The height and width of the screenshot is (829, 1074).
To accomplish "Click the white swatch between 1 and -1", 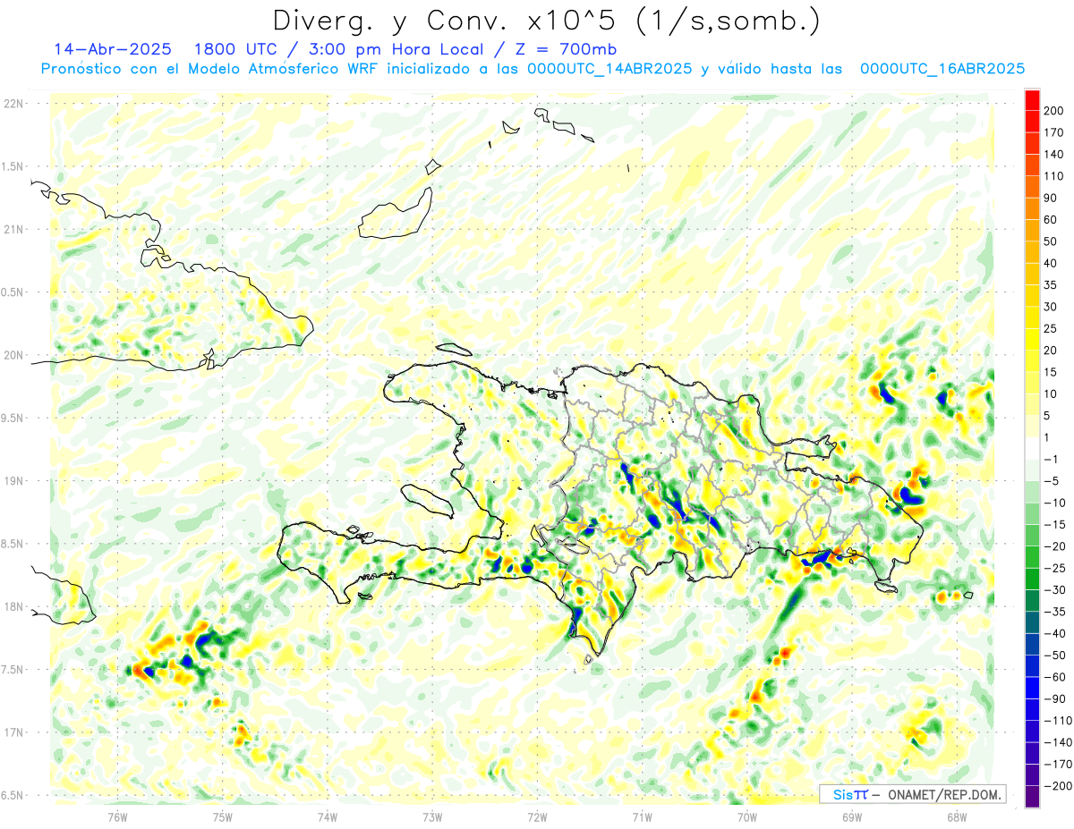I will tap(1032, 449).
